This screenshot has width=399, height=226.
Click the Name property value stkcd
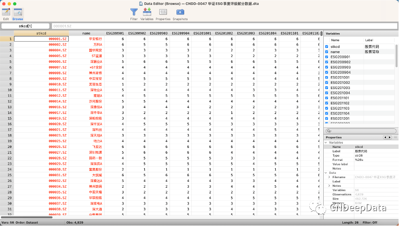pos(359,147)
